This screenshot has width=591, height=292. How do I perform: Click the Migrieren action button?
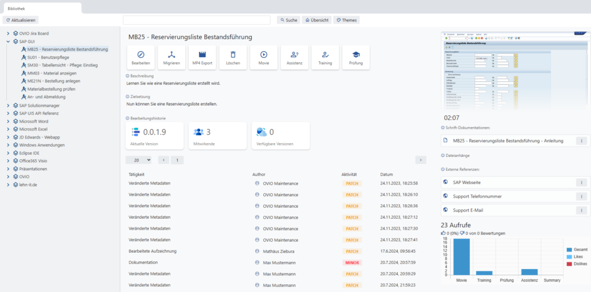(171, 58)
